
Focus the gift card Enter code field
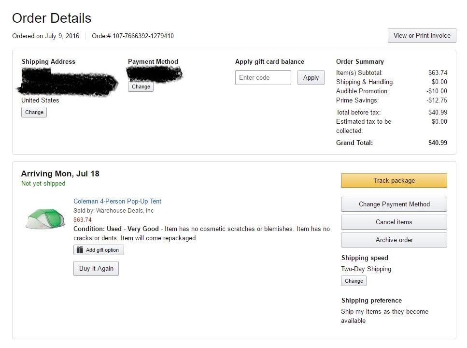pyautogui.click(x=263, y=77)
